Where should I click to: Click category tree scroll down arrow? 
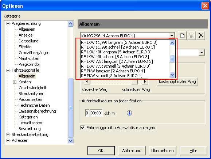70,141
